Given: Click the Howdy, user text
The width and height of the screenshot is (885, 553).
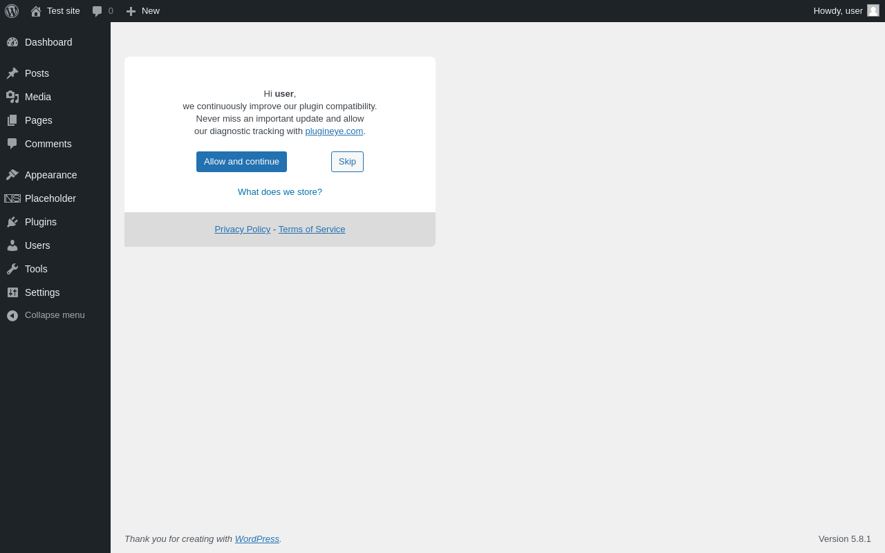Looking at the screenshot, I should (x=838, y=11).
